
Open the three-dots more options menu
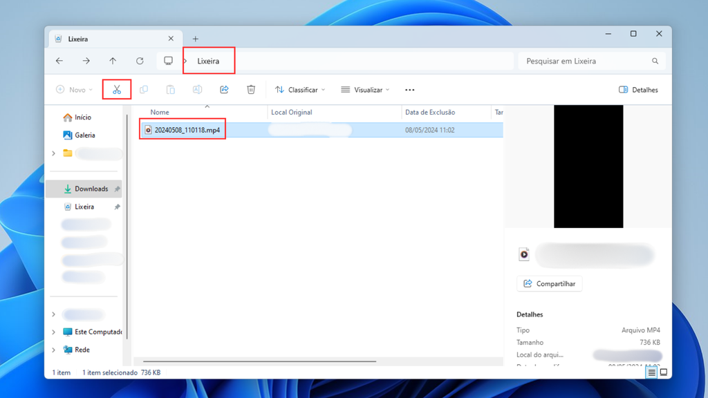[x=409, y=90]
